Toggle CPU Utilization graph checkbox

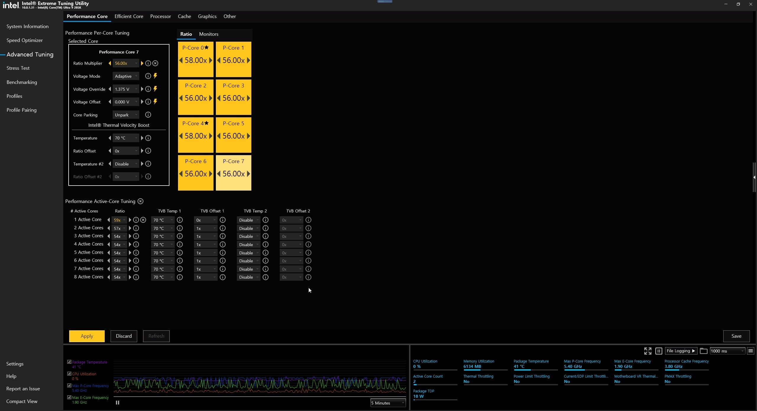[x=69, y=373]
